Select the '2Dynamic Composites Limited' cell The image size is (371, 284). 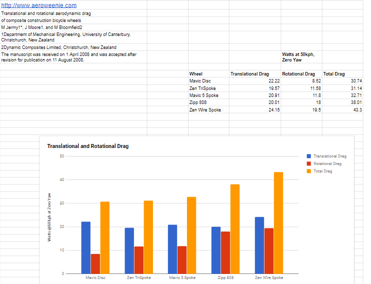pyautogui.click(x=73, y=47)
